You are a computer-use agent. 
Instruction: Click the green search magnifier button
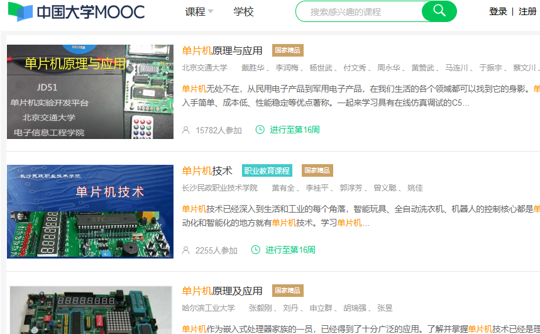click(439, 11)
